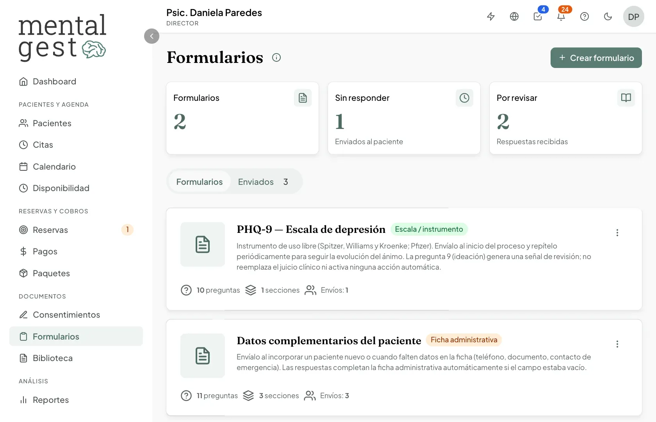The width and height of the screenshot is (656, 422).
Task: Open Pagos in the sidebar
Action: coord(76,251)
